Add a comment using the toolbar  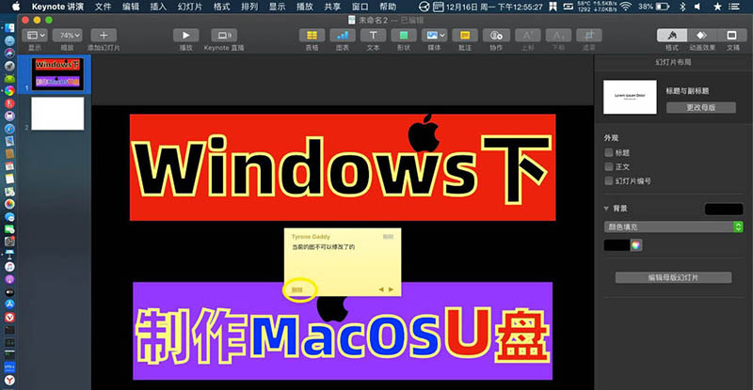[x=465, y=36]
